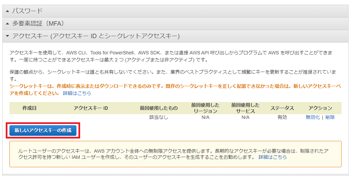Click the 前回使用したもの column header

159,108
